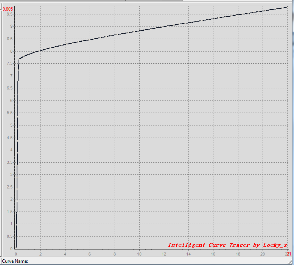Pick the 6 tick label on horizontal axis
This screenshot has width=294, height=265.
(90, 254)
